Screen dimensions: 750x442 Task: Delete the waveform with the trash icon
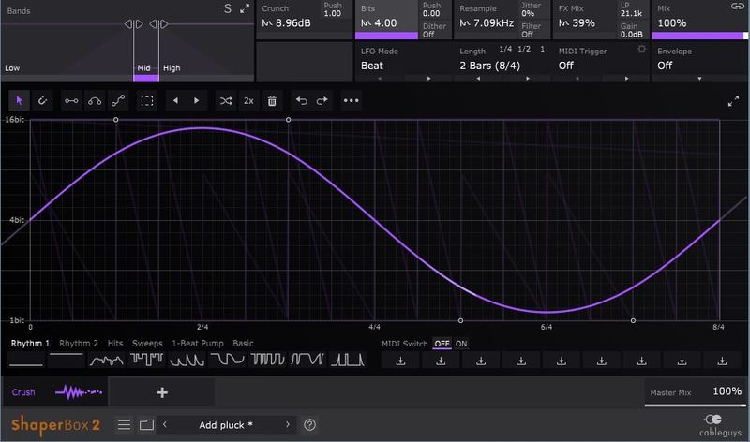click(272, 99)
